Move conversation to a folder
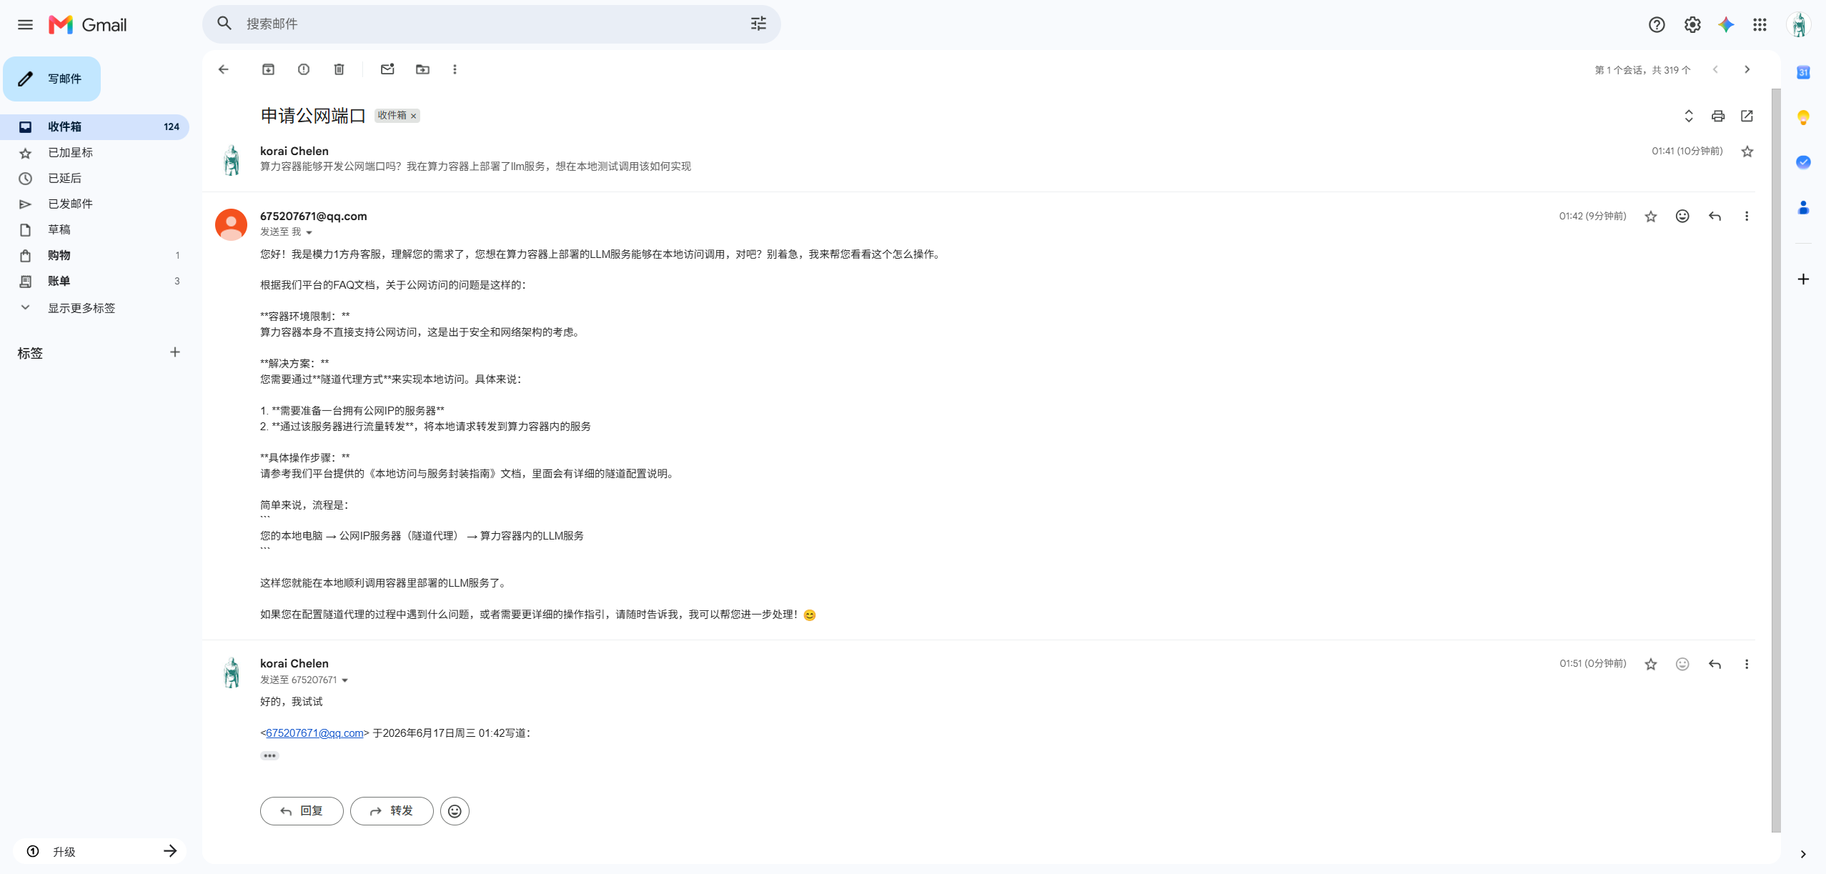The width and height of the screenshot is (1826, 874). tap(423, 69)
